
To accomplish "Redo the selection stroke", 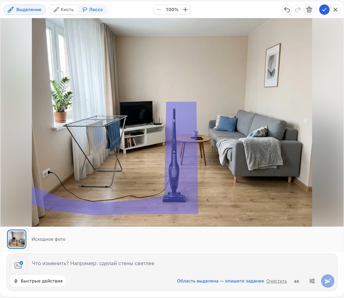I will coord(298,10).
